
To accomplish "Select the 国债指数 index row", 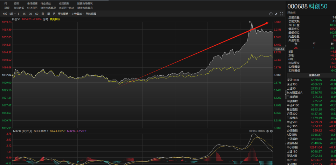I will tap(311, 101).
